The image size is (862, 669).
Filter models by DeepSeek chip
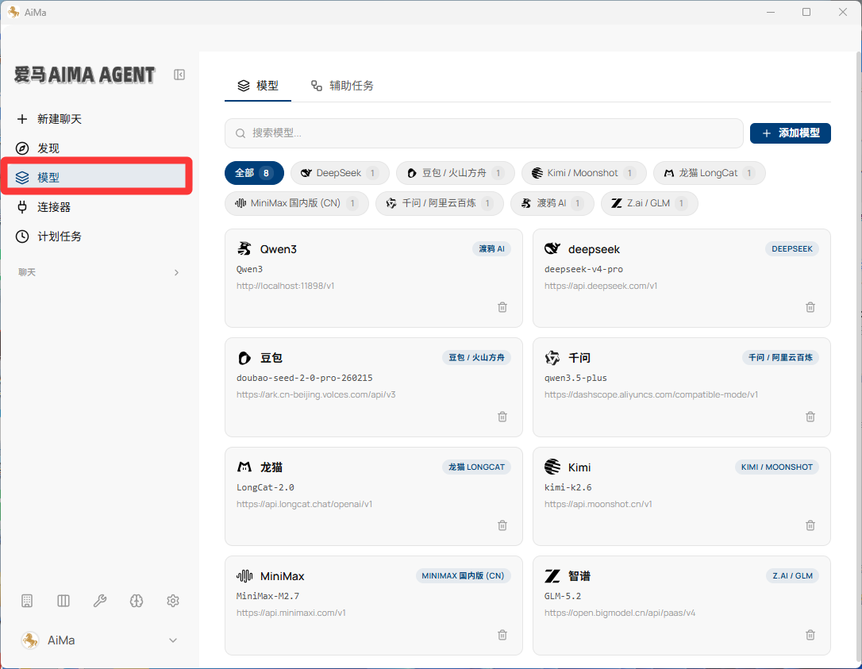tap(340, 173)
